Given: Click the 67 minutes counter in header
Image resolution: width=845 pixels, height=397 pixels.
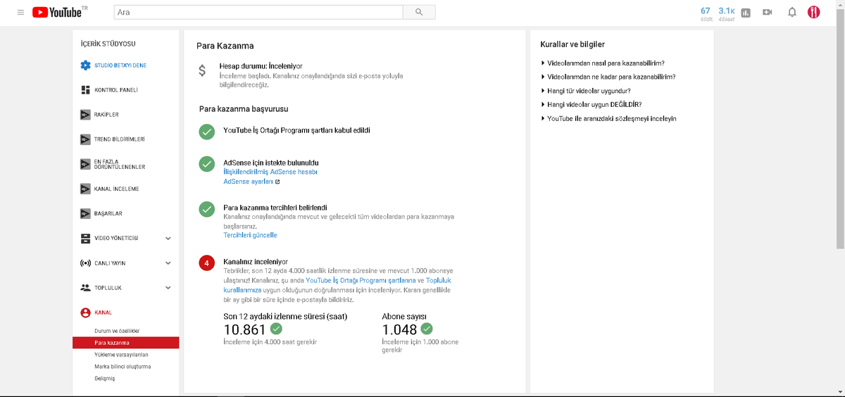Looking at the screenshot, I should [705, 13].
